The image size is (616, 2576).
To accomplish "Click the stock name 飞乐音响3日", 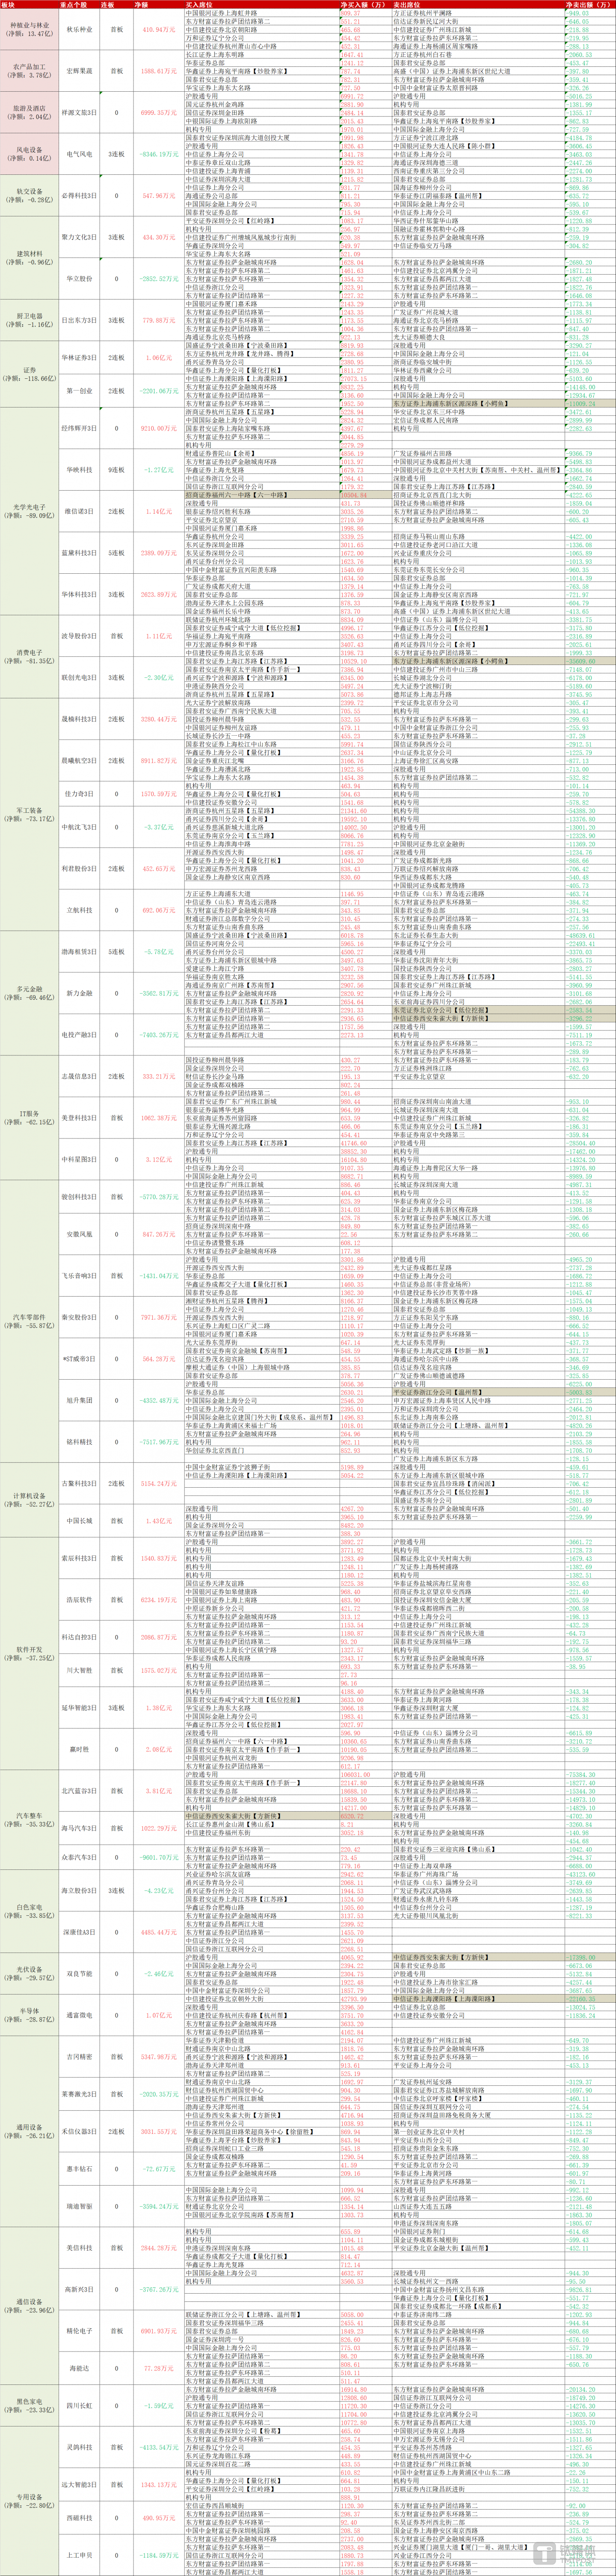I will coord(78,1275).
